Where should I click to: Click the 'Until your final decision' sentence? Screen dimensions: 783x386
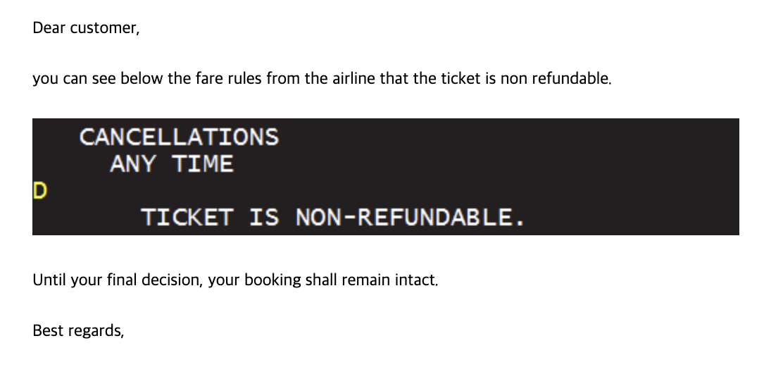tap(235, 280)
